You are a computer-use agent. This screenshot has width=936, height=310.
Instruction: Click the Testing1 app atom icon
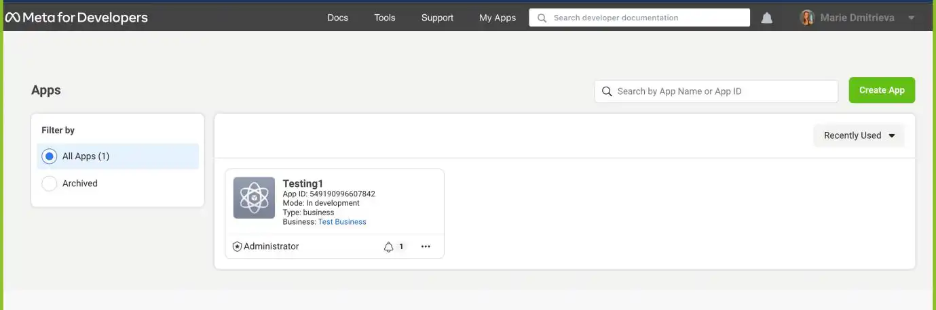[x=254, y=198]
